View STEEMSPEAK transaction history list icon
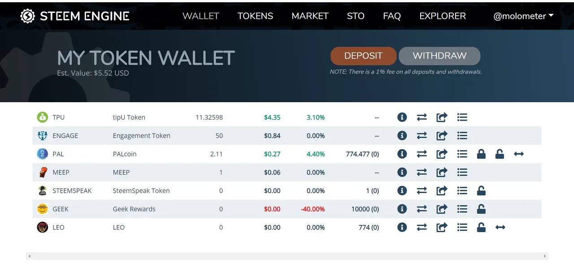Viewport: 574px width, 264px height. click(462, 191)
